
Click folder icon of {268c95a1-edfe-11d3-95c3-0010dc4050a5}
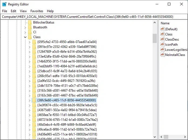pos(34,76)
